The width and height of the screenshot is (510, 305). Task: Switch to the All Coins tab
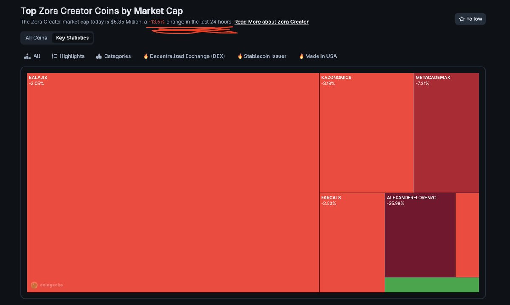pos(36,38)
